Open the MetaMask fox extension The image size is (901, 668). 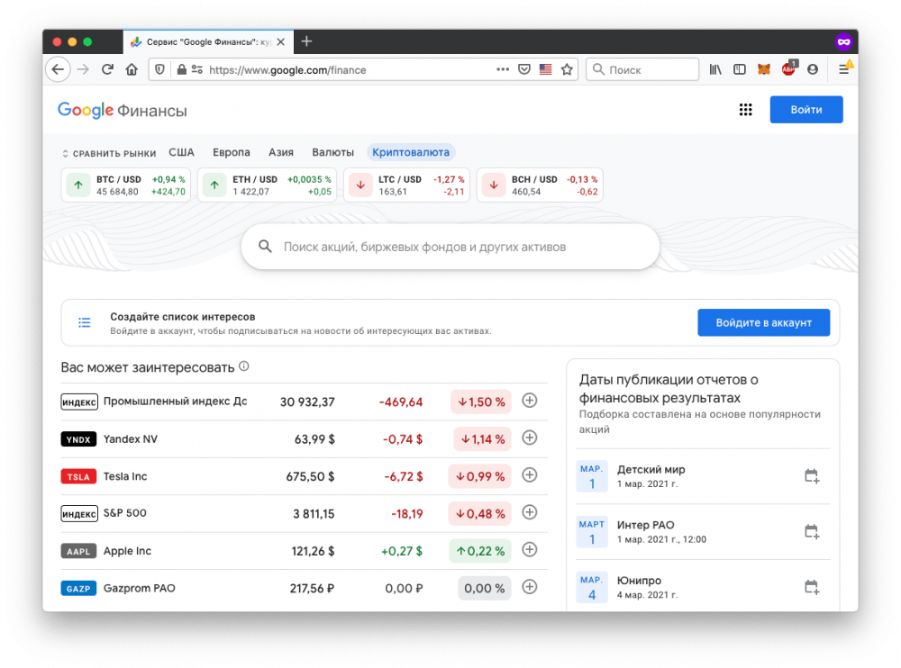click(x=764, y=69)
